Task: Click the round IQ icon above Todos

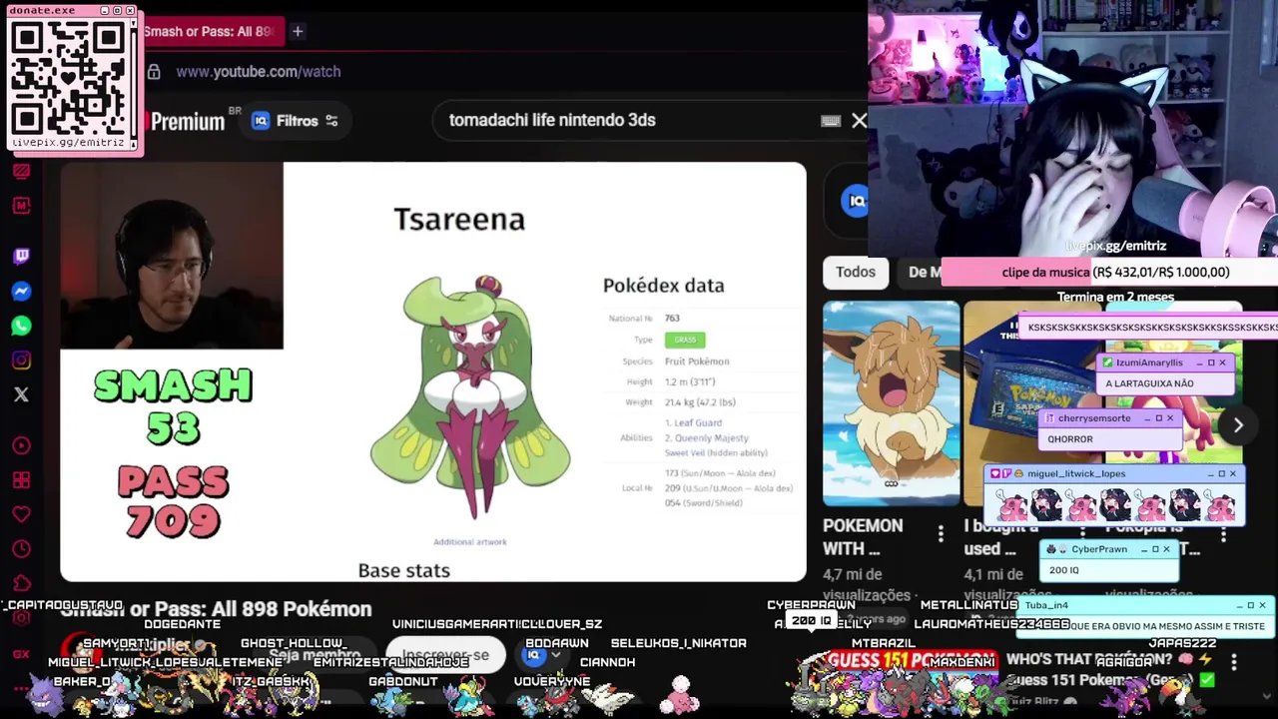Action: (x=855, y=201)
